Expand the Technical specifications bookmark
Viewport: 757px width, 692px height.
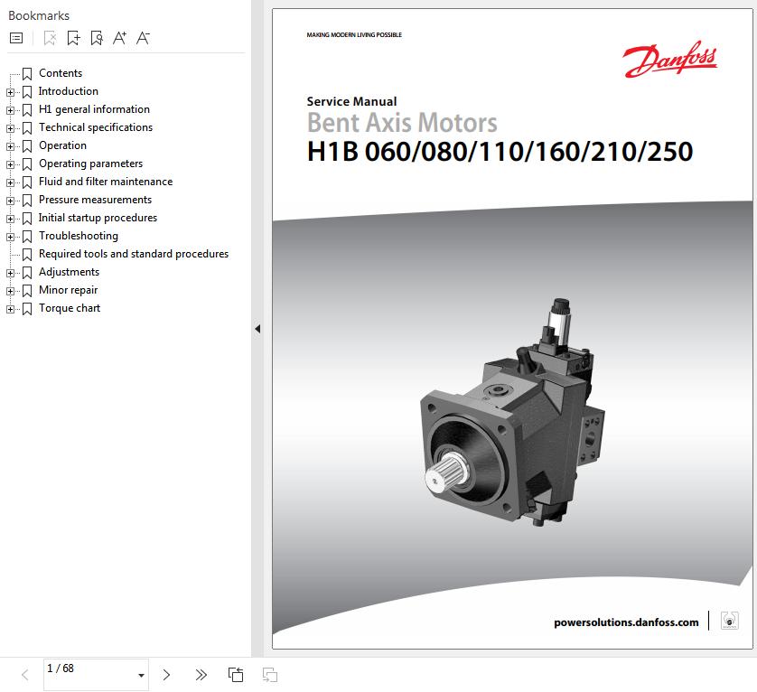click(10, 128)
